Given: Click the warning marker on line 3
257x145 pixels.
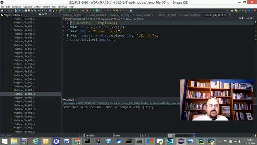Looking at the screenshot, I should point(63,31).
